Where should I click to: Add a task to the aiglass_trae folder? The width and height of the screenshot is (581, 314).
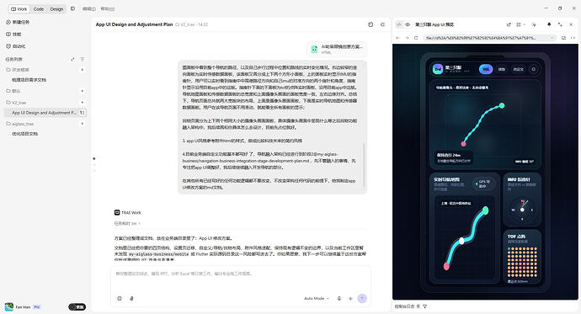coord(83,124)
